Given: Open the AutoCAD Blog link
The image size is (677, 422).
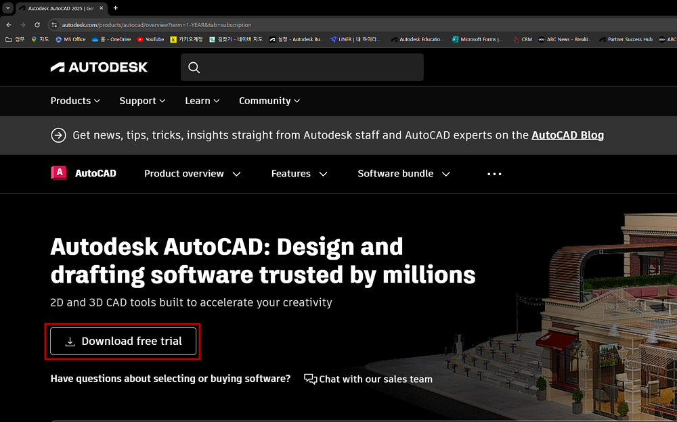Looking at the screenshot, I should [x=567, y=135].
